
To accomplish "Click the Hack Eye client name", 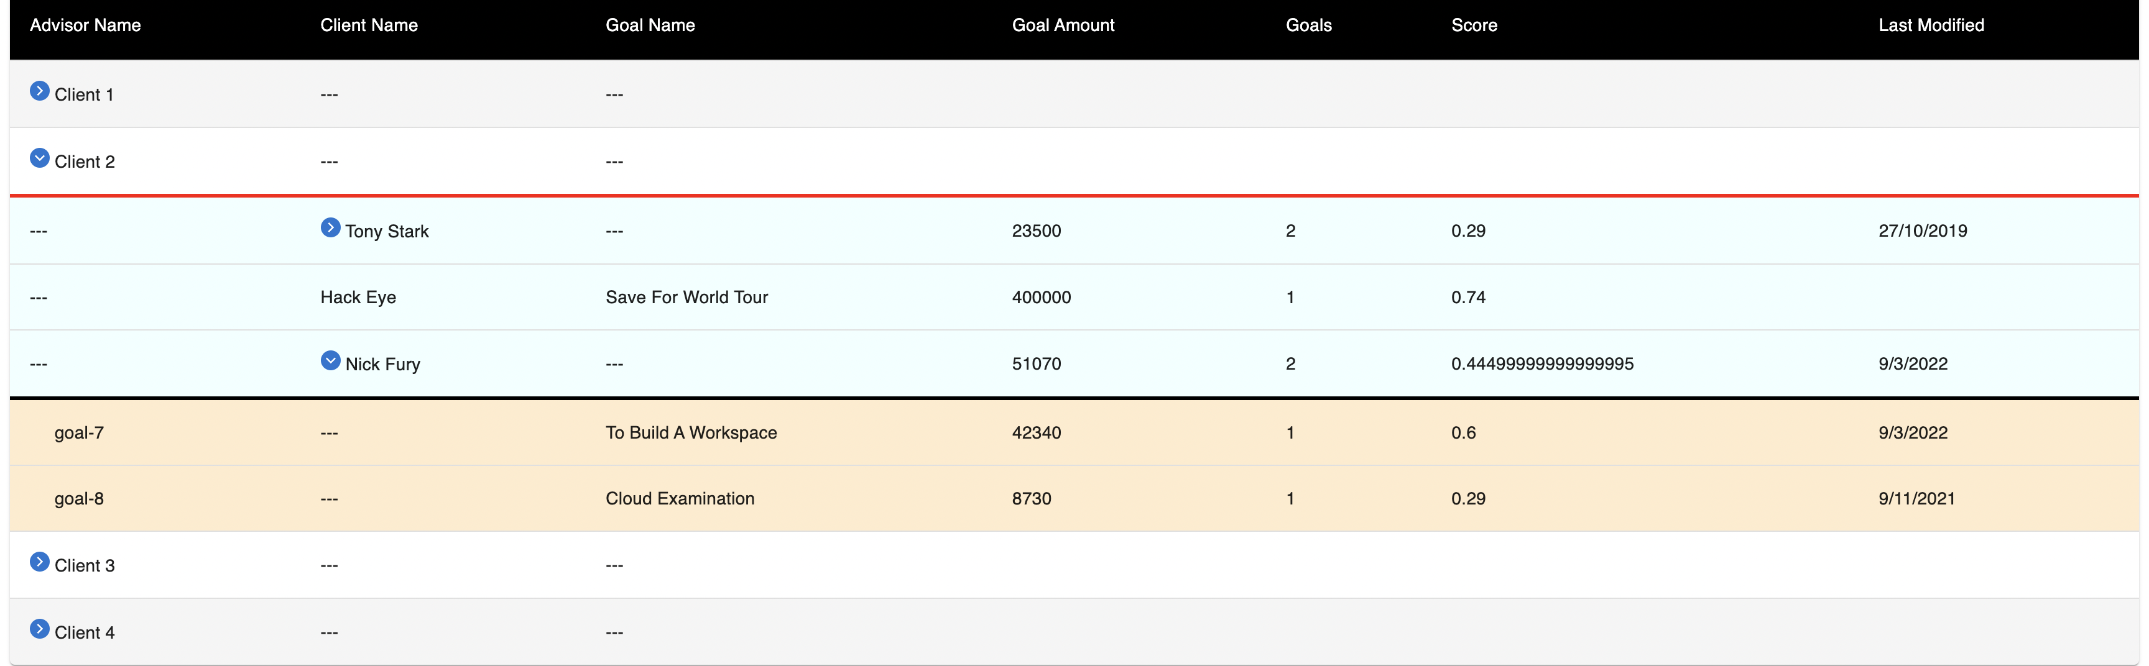I will coord(358,298).
